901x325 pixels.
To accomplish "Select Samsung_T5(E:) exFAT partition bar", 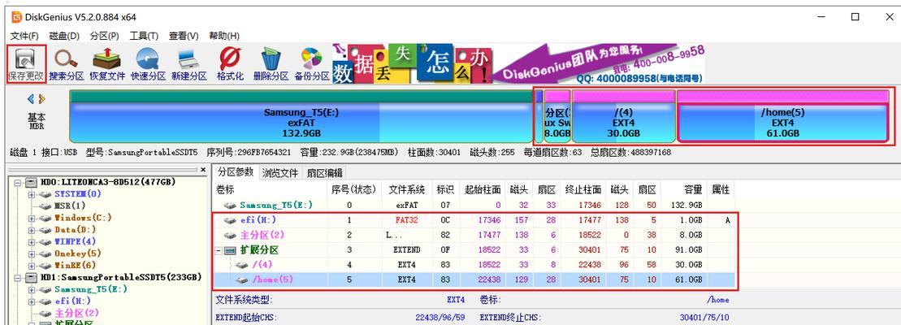I will pos(301,116).
